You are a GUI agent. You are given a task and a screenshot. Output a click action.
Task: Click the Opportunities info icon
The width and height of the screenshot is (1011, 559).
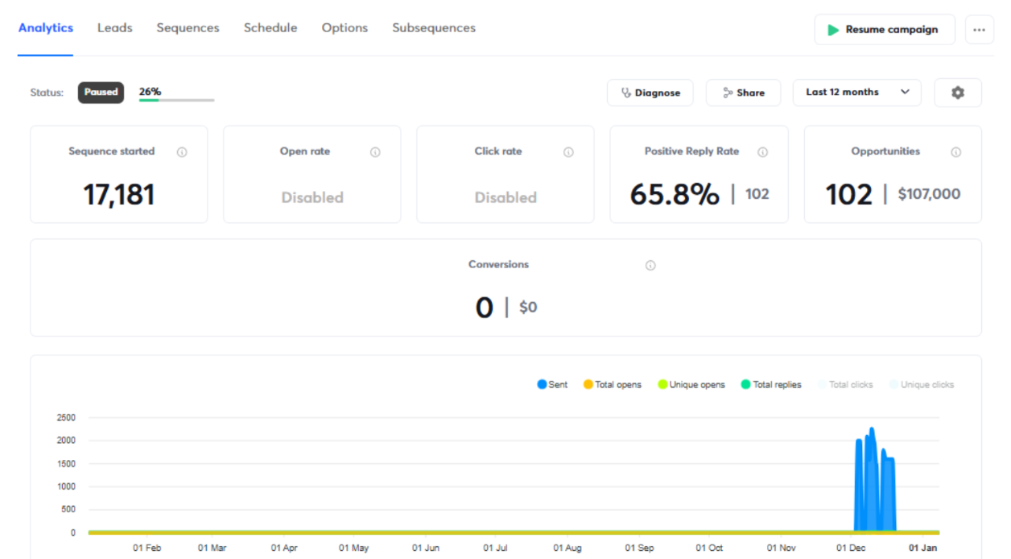pyautogui.click(x=955, y=152)
